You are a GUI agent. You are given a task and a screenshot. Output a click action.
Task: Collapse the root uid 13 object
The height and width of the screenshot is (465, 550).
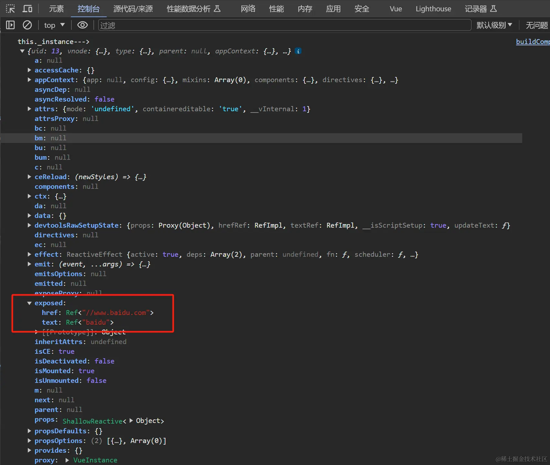click(x=22, y=51)
